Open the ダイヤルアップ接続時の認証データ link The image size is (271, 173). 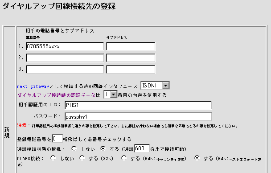click(56, 95)
